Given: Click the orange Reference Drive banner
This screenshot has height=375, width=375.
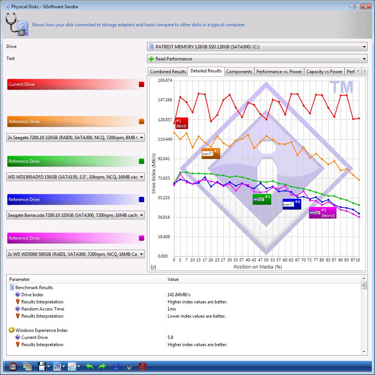Looking at the screenshot, I should (x=76, y=121).
